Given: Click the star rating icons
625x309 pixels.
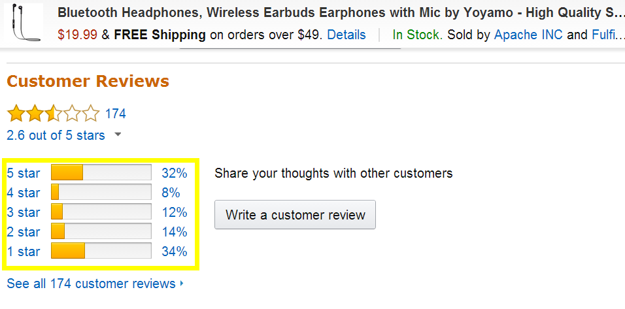Looking at the screenshot, I should pyautogui.click(x=53, y=114).
